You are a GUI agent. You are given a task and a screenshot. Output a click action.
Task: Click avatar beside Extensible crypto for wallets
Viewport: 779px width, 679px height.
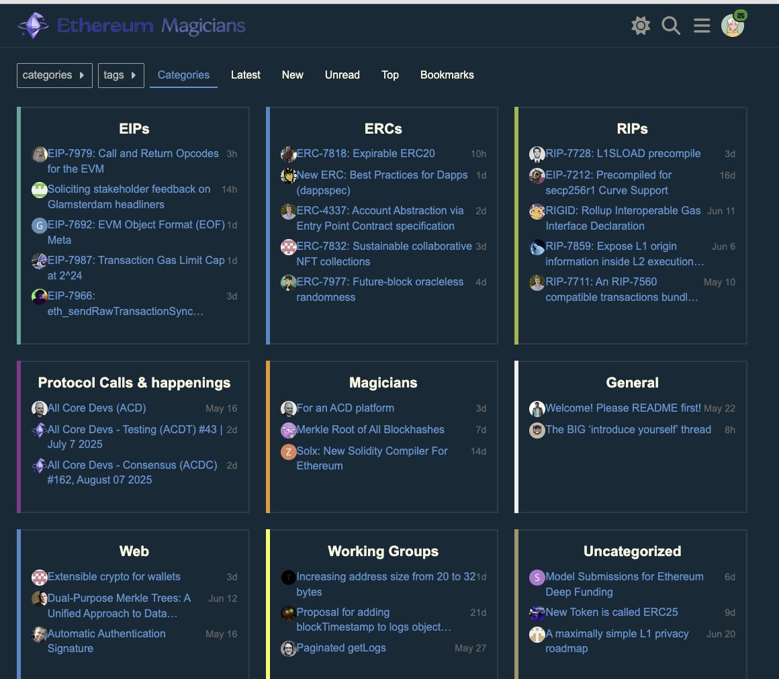tap(39, 577)
